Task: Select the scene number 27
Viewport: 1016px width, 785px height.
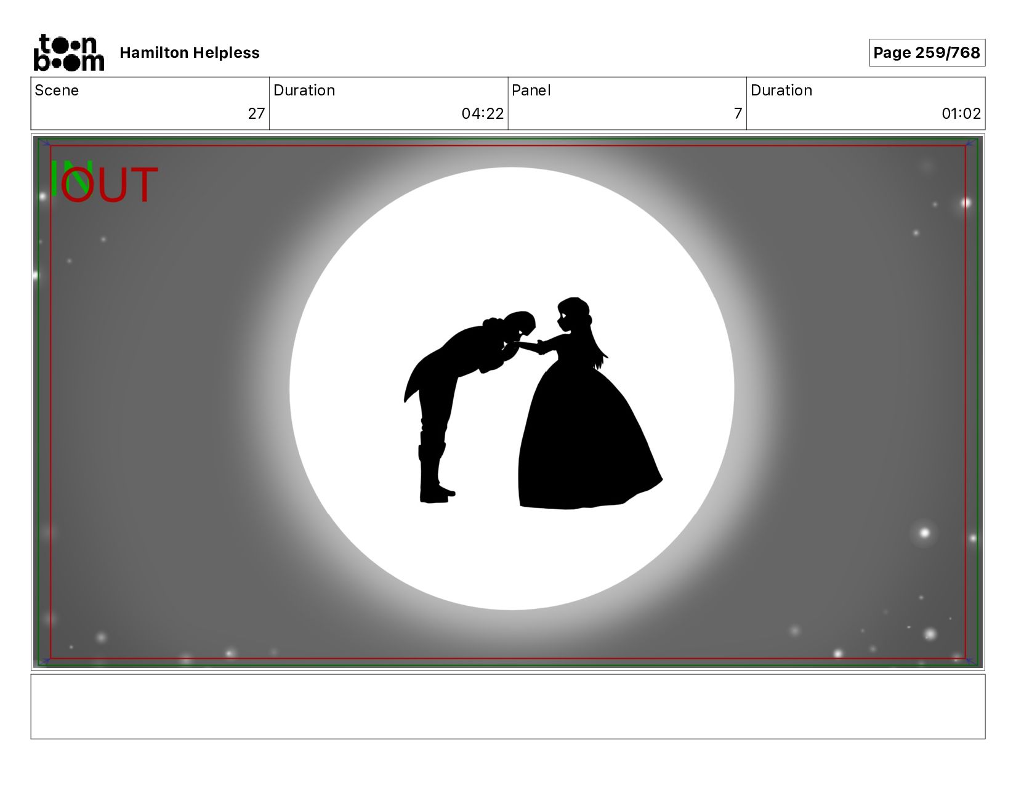Action: pos(256,113)
